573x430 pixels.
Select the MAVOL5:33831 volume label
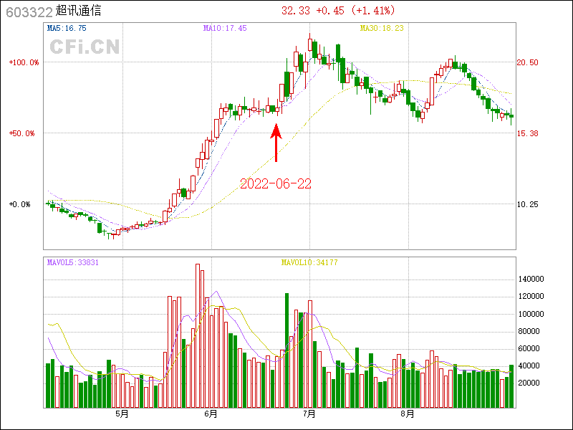[73, 262]
